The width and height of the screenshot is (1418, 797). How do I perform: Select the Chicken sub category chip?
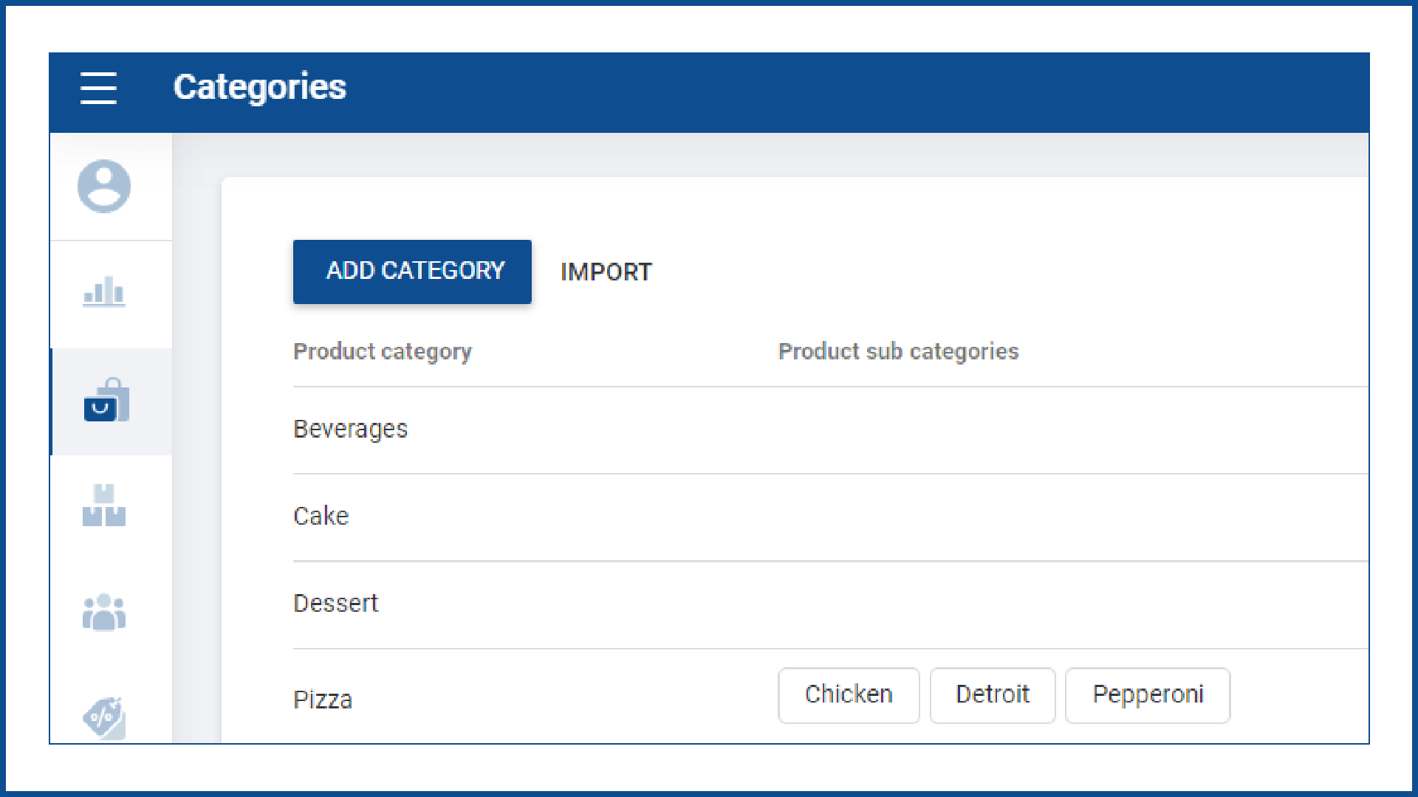pos(849,695)
